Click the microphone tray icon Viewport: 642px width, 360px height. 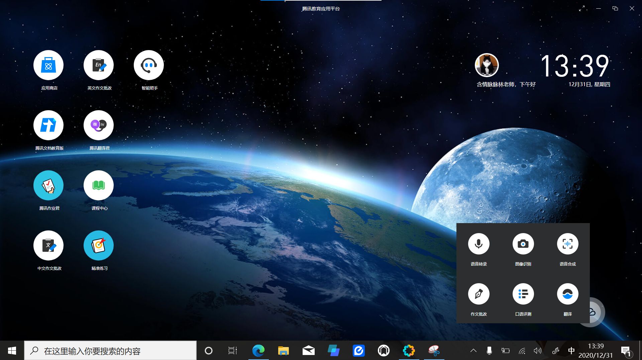pos(489,351)
